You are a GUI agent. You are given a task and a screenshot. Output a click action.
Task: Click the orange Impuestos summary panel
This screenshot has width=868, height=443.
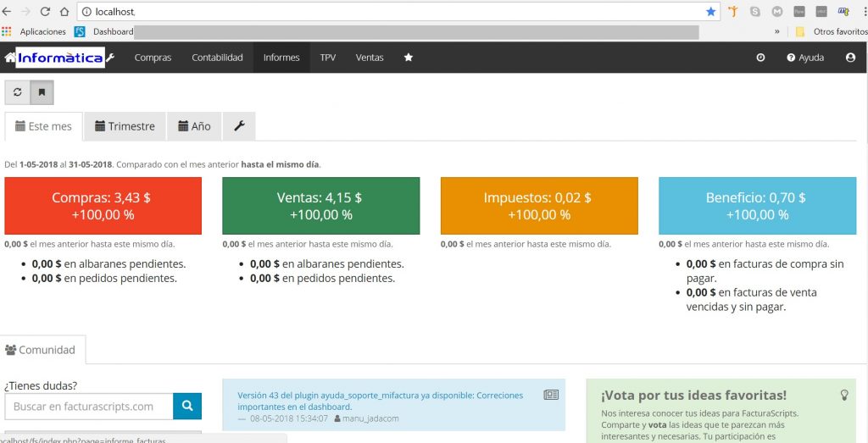(539, 206)
